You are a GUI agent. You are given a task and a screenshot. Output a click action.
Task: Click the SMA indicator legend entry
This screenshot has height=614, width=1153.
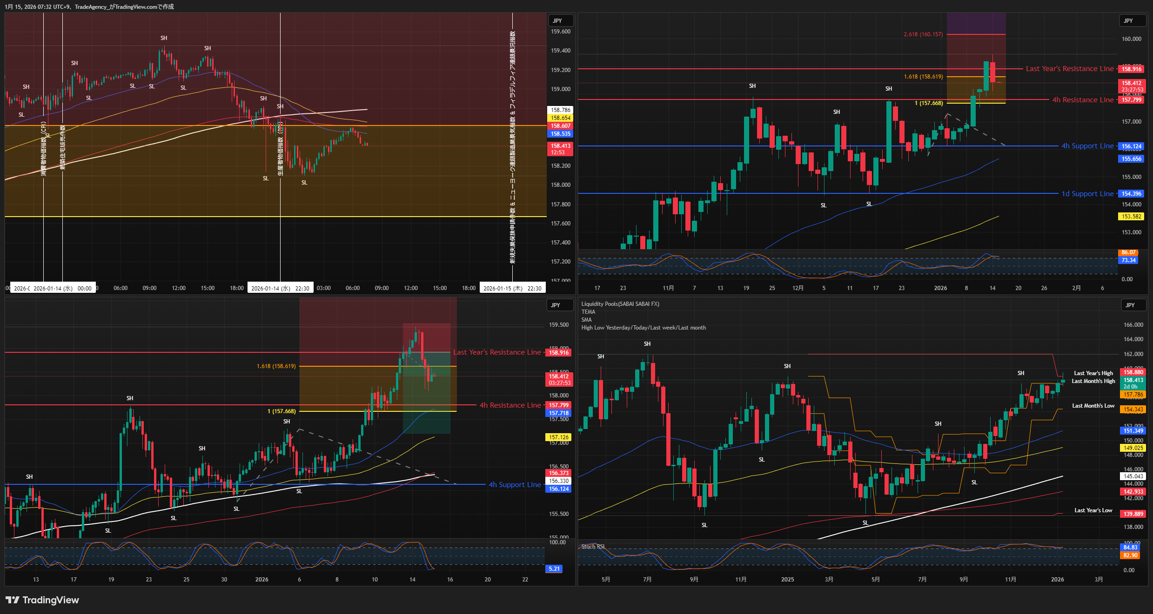click(586, 320)
